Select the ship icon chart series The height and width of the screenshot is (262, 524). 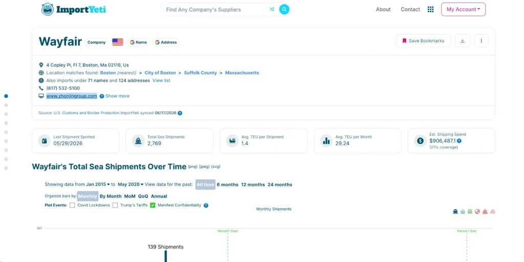tap(455, 211)
